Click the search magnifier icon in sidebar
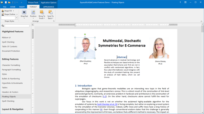This screenshot has width=204, height=114. [3, 26]
